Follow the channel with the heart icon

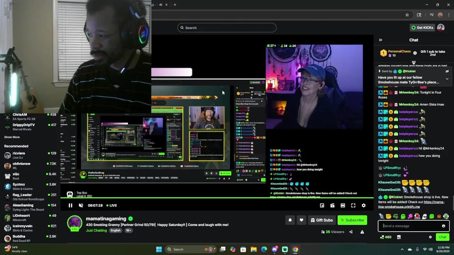click(301, 220)
